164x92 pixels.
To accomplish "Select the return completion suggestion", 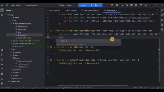I will 88,41.
